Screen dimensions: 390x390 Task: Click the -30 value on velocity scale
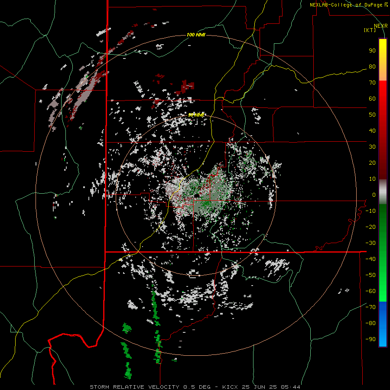(370, 243)
